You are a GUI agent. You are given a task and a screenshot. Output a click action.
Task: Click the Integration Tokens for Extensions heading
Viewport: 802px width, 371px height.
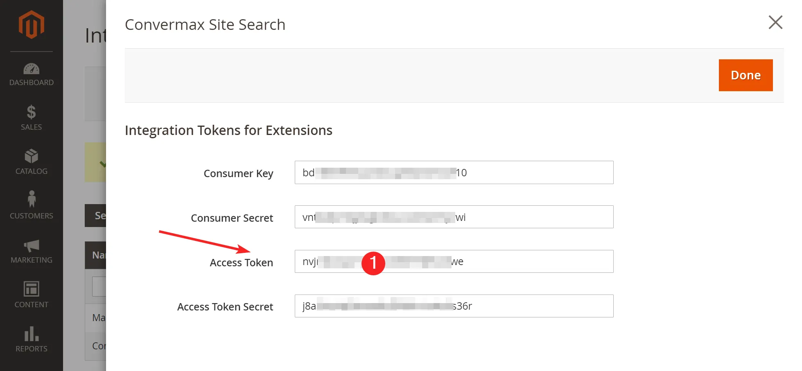[x=228, y=130]
